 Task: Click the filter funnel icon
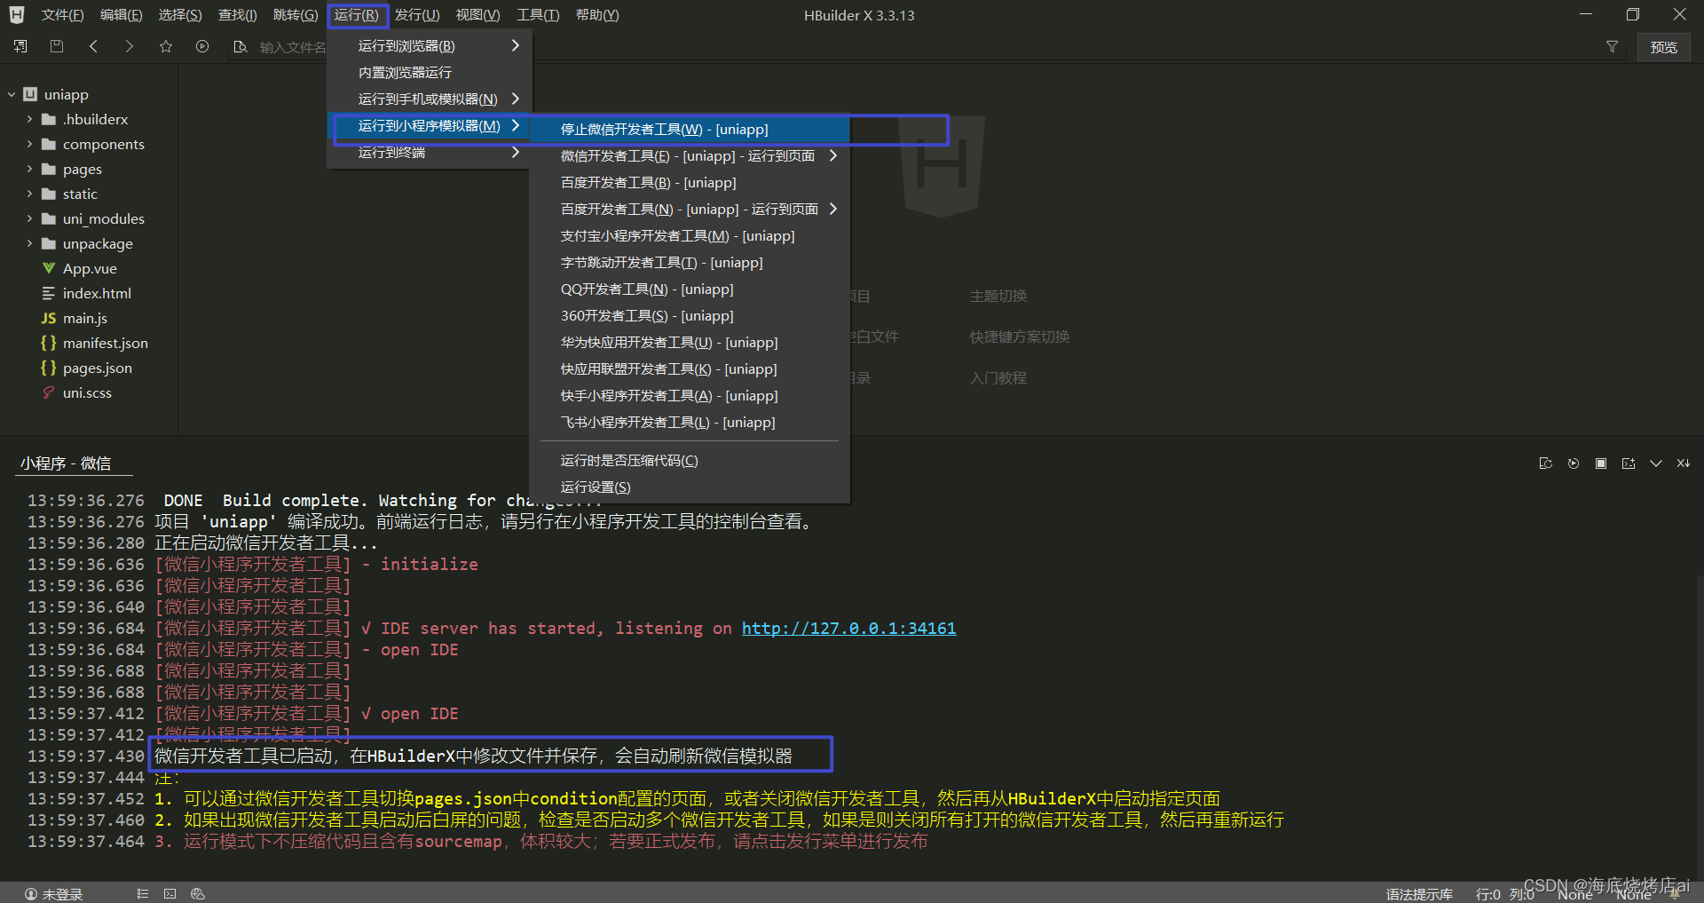[x=1612, y=46]
